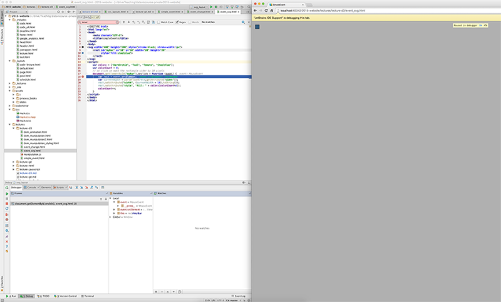Expand the _lectures folder
Image resolution: width=501 pixels, height=302 pixels.
(x=9, y=83)
